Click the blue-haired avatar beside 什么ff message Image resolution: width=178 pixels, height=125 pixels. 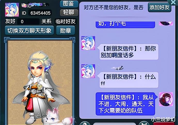coord(88,71)
